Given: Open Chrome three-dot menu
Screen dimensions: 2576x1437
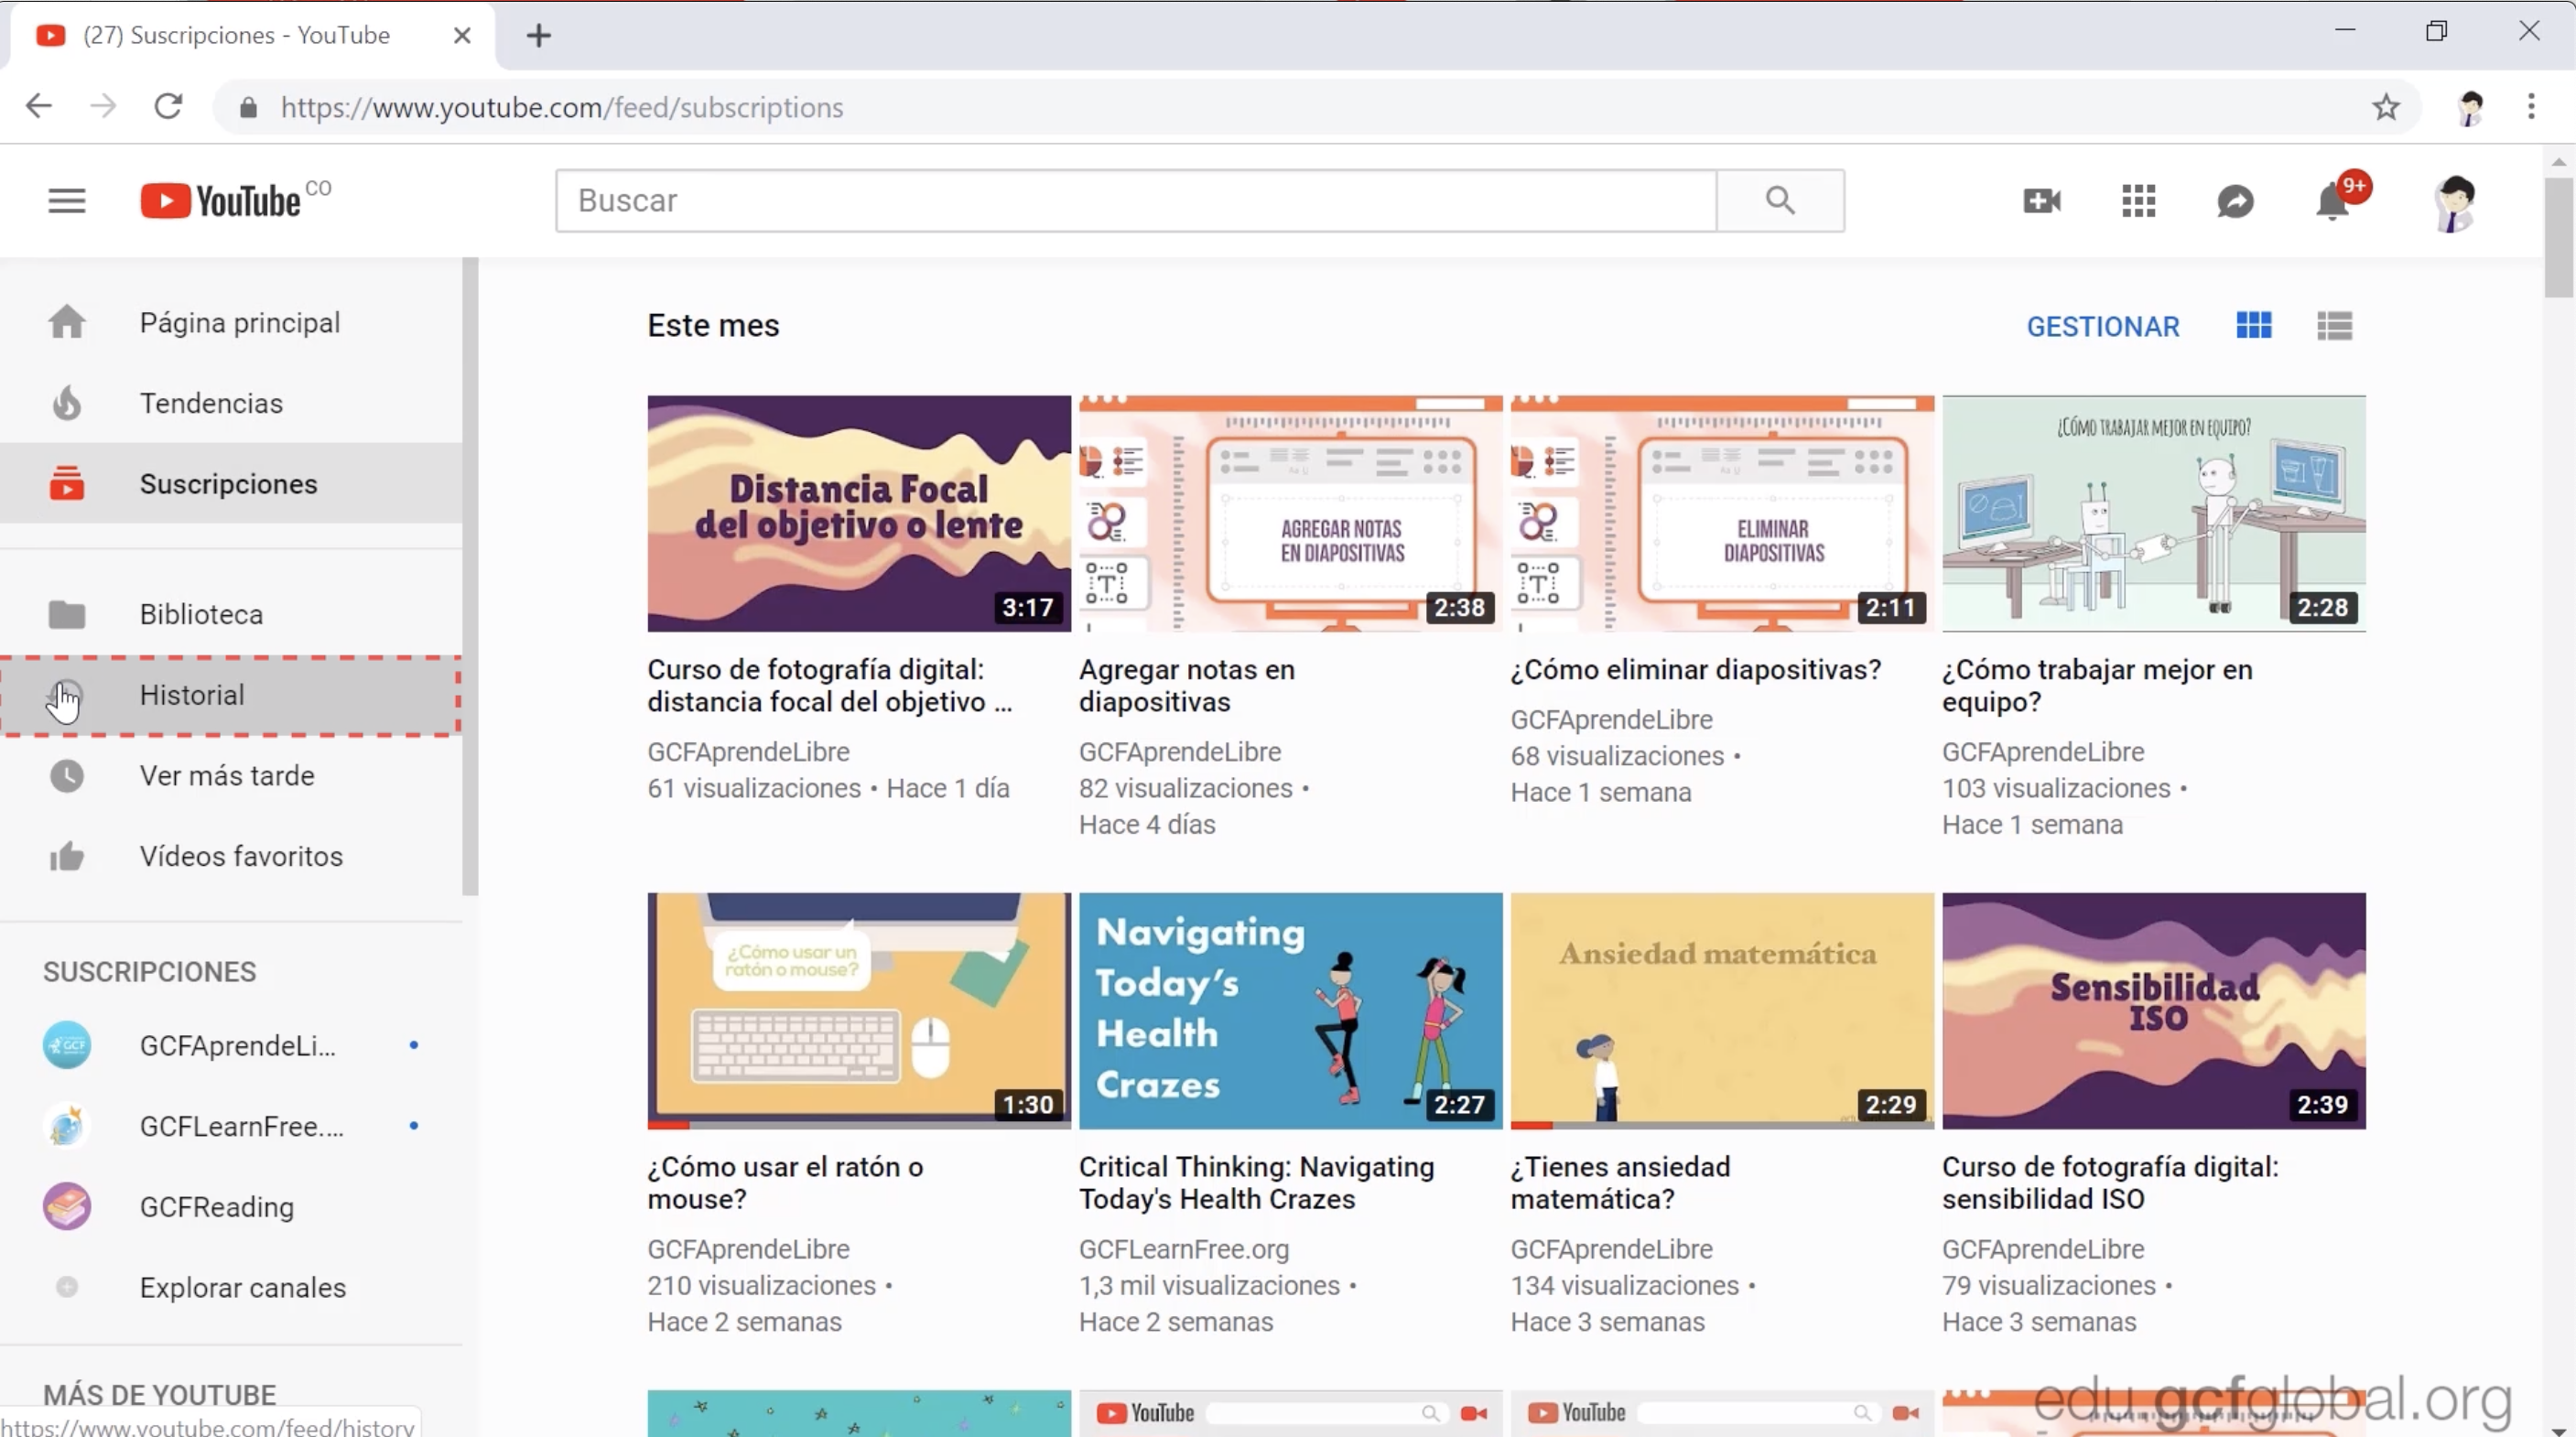Looking at the screenshot, I should point(2531,106).
